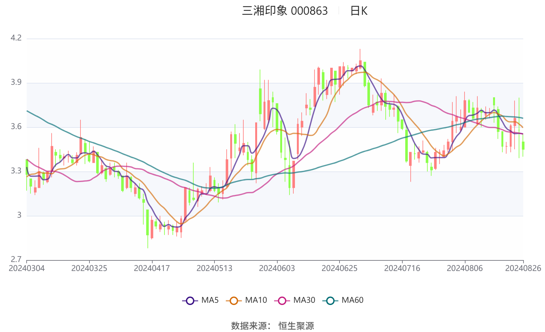
Task: Toggle the MA60 legend series
Action: pos(343,300)
